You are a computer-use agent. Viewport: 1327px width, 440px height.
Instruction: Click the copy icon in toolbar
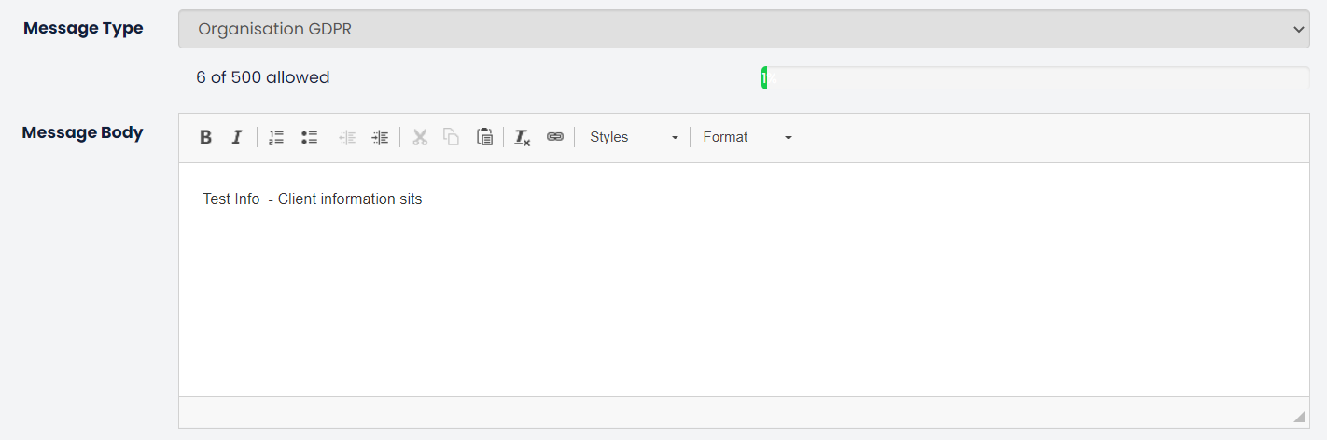pyautogui.click(x=452, y=137)
